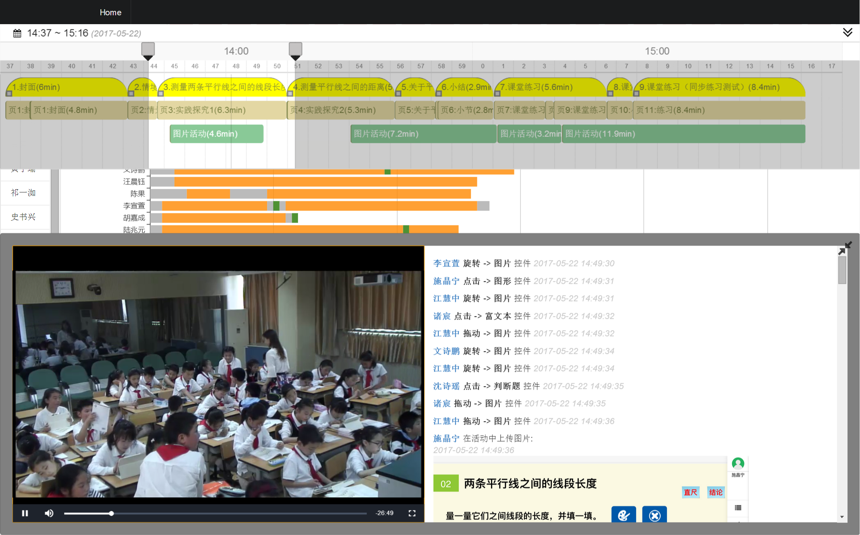Click the 施晶宁 user avatar icon

point(738,464)
